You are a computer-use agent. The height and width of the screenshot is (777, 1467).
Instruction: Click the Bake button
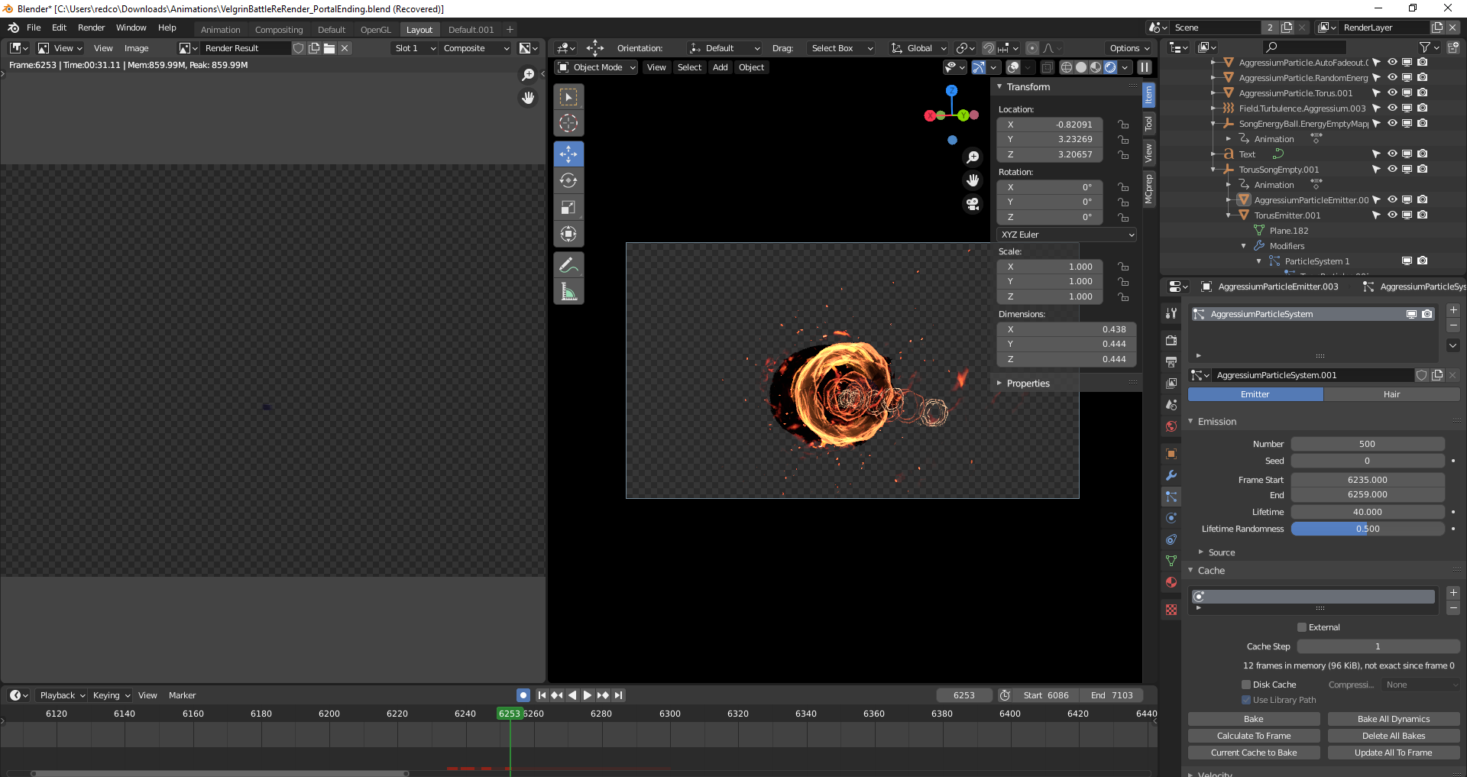point(1254,719)
